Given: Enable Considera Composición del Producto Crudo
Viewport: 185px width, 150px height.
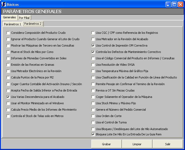Looking at the screenshot, I should pyautogui.click(x=8, y=33).
